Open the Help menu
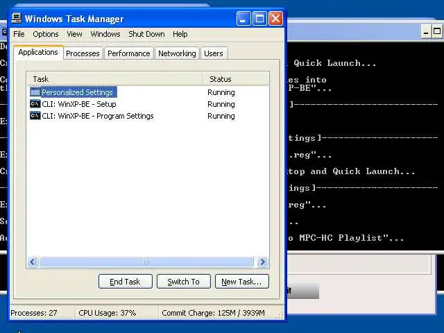The height and width of the screenshot is (333, 444). [x=180, y=34]
